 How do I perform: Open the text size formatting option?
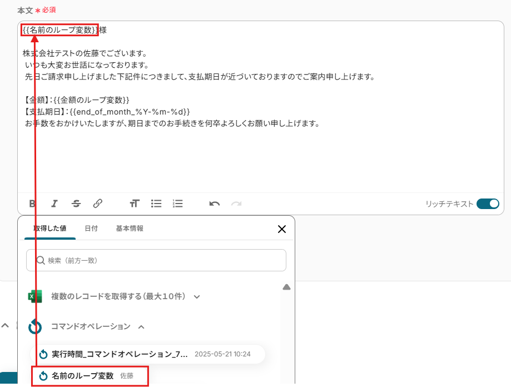[x=135, y=204]
